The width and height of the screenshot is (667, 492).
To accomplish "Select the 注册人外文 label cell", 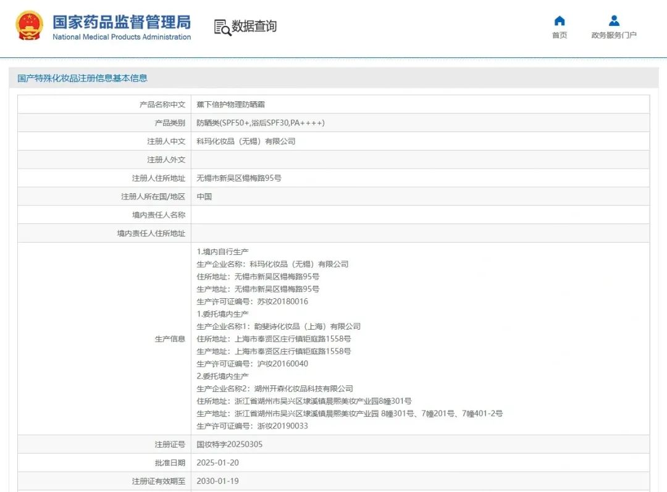I will point(104,159).
